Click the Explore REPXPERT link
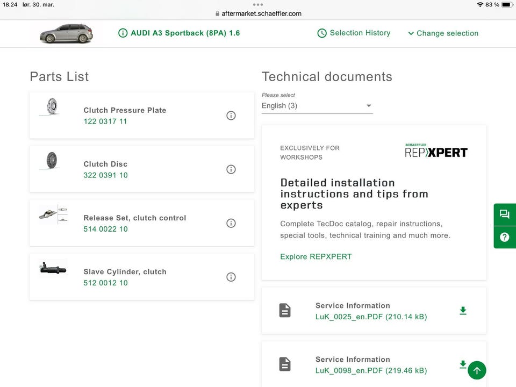The width and height of the screenshot is (516, 387). (x=316, y=256)
